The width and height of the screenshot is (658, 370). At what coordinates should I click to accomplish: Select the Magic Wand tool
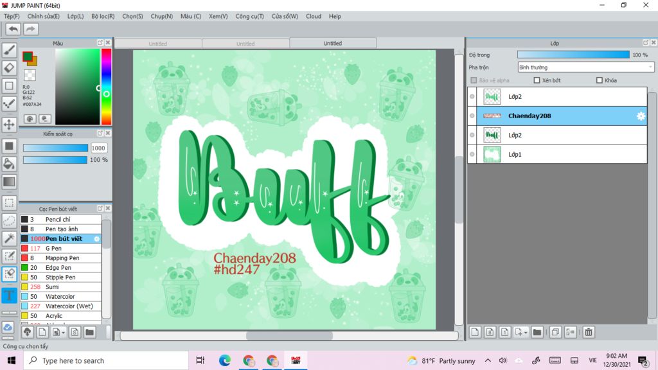click(x=9, y=238)
